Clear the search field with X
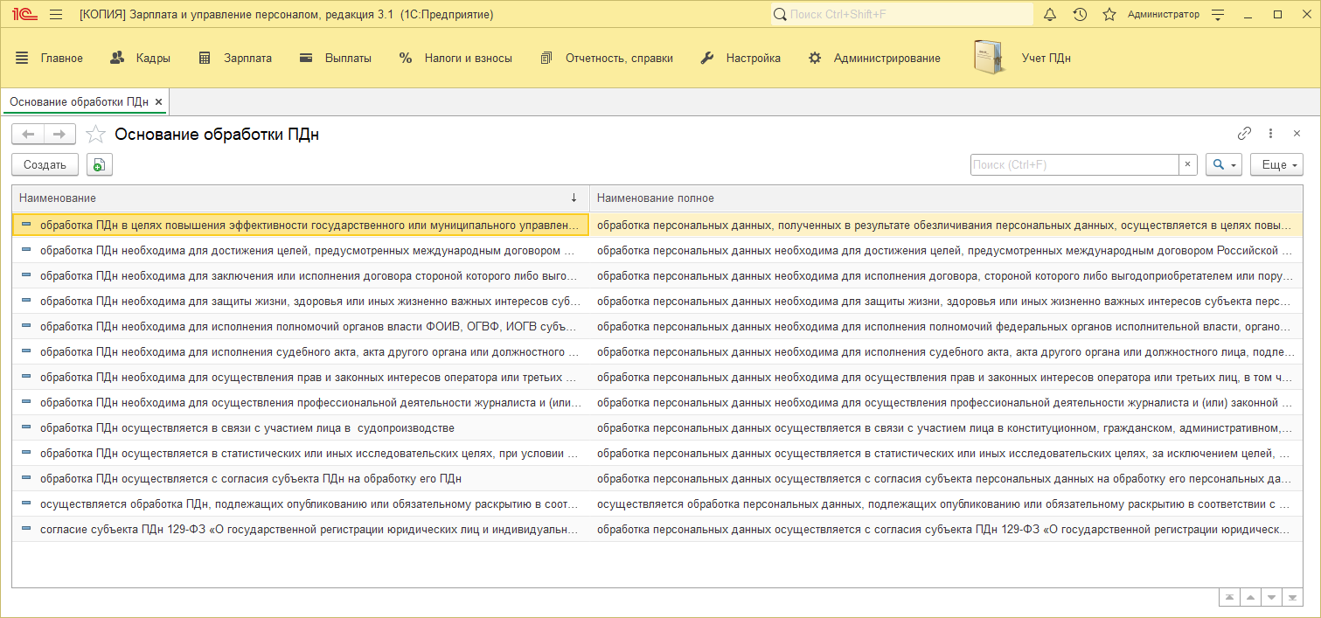 (x=1187, y=164)
